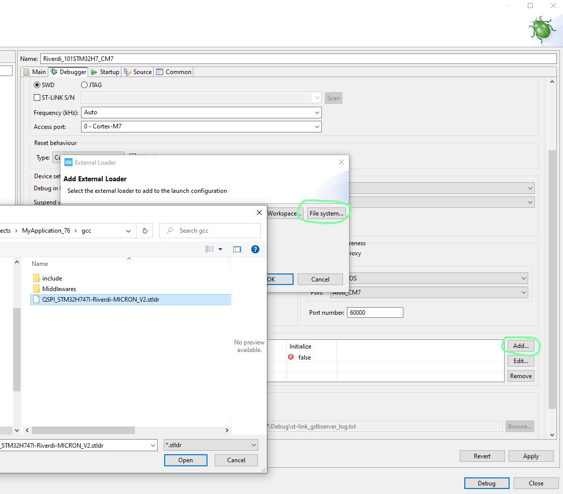The width and height of the screenshot is (563, 494).
Task: Click the Debug button
Action: coord(486,483)
